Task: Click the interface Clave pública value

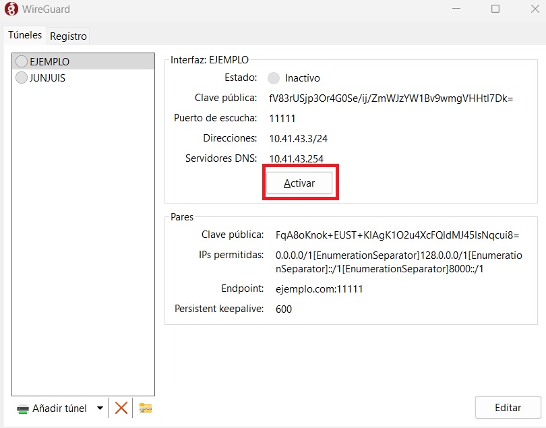Action: pyautogui.click(x=391, y=98)
